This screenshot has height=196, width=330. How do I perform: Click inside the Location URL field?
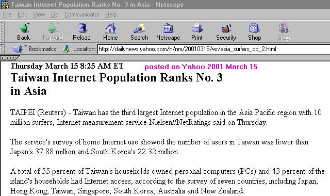coord(213,49)
